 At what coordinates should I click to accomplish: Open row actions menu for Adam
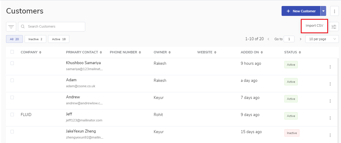pos(330,84)
